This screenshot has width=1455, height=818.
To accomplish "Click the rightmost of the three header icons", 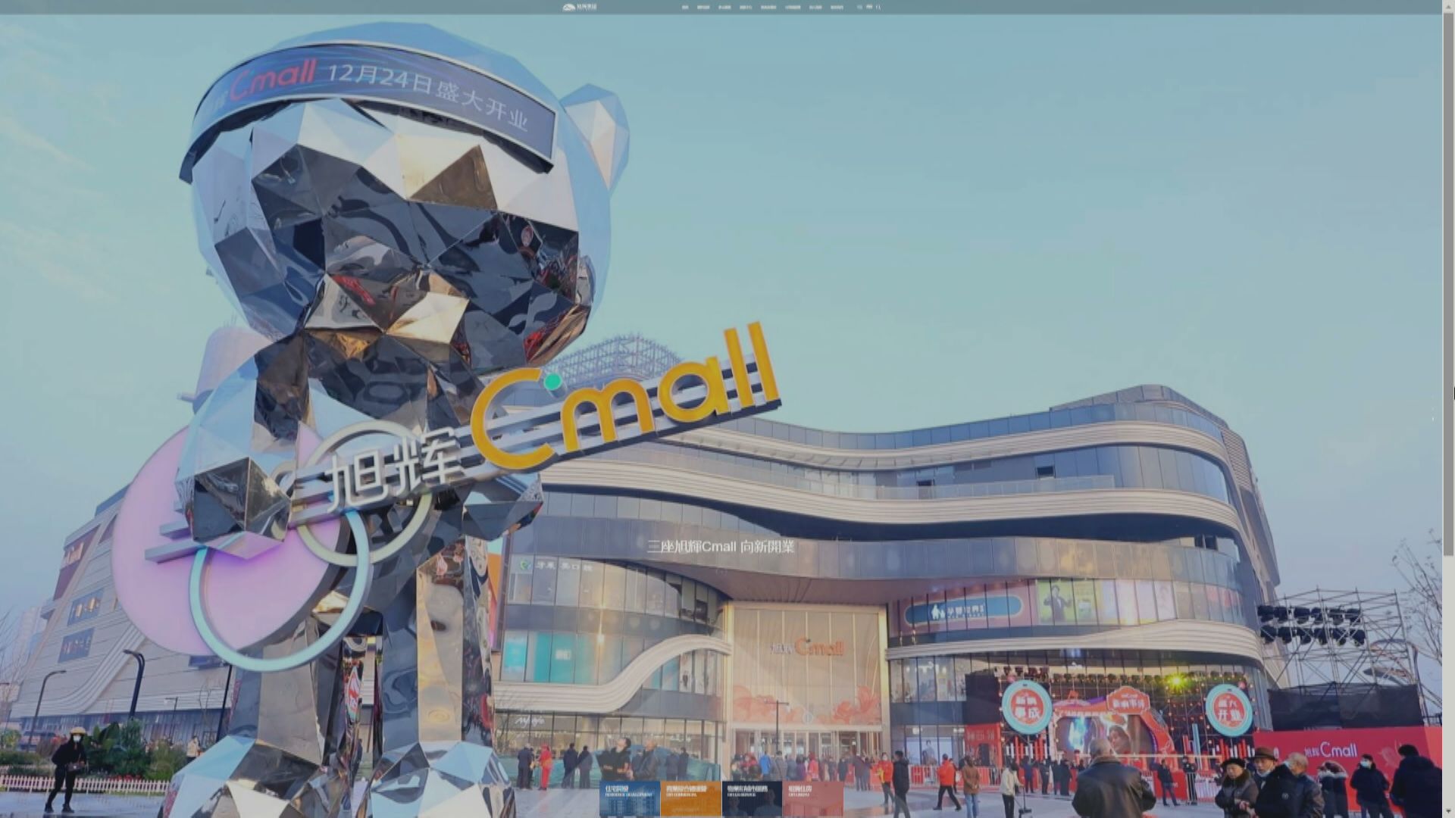I will [x=878, y=7].
